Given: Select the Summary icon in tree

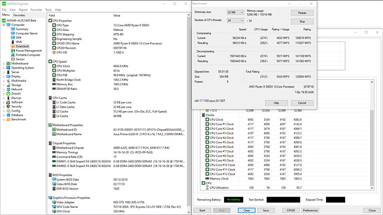Looking at the screenshot, I should click(13, 29).
